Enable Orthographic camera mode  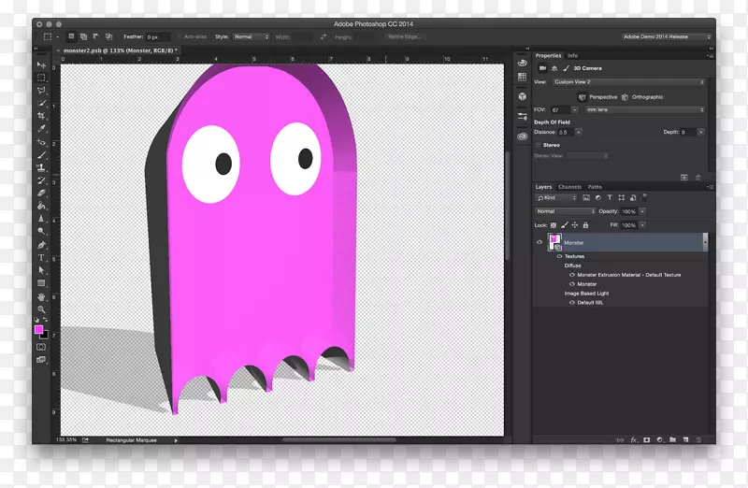642,97
